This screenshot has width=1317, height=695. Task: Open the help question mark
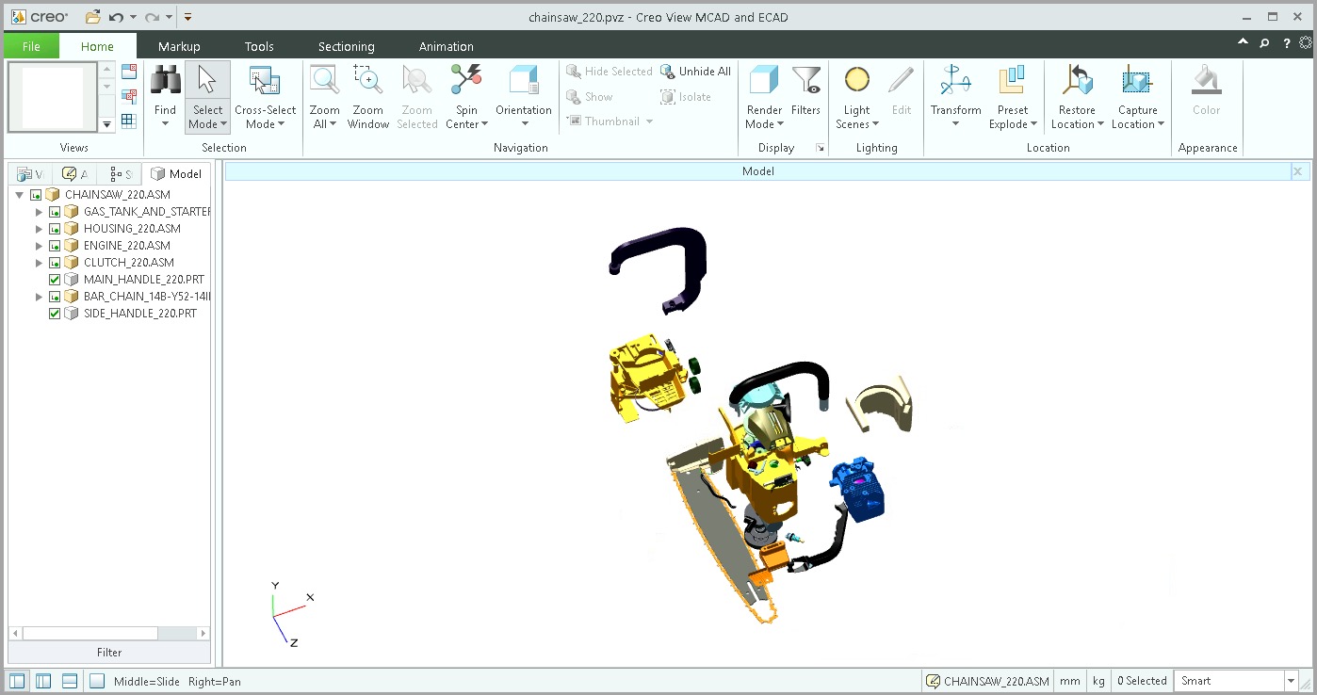pyautogui.click(x=1287, y=43)
